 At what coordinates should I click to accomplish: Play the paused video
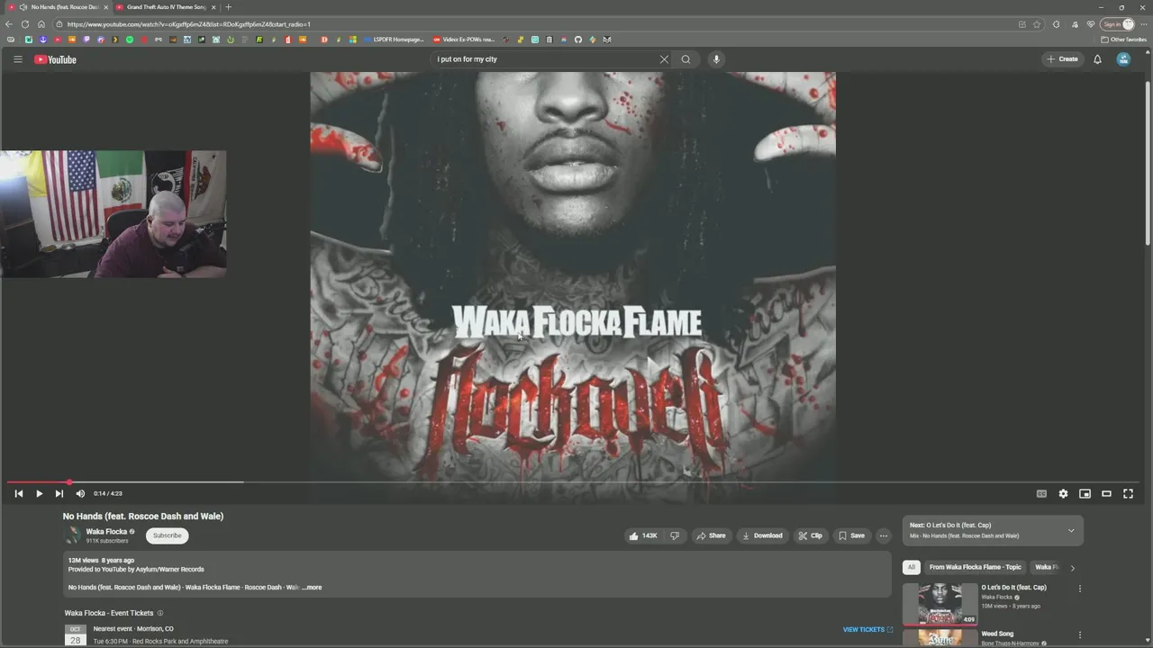coord(39,493)
